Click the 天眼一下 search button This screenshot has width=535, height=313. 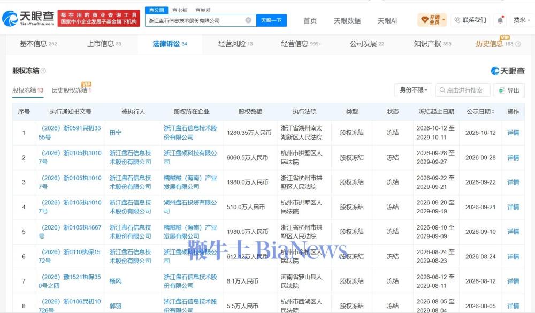[x=271, y=20]
